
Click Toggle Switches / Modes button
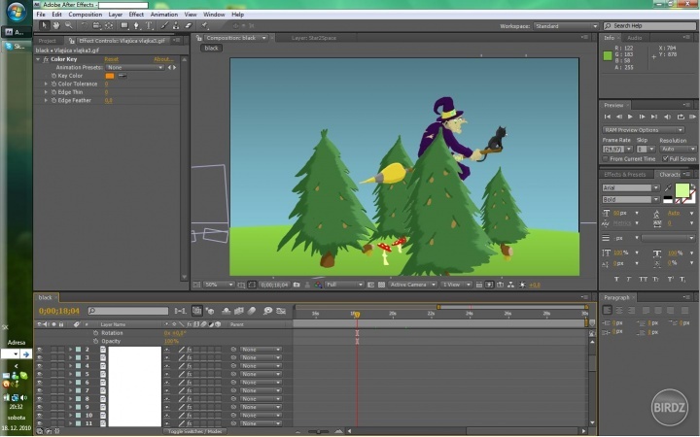(x=194, y=431)
